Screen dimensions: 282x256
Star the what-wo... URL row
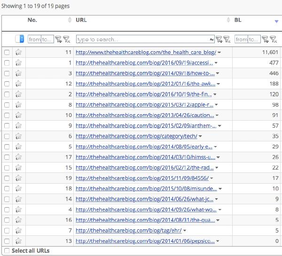[x=18, y=209]
